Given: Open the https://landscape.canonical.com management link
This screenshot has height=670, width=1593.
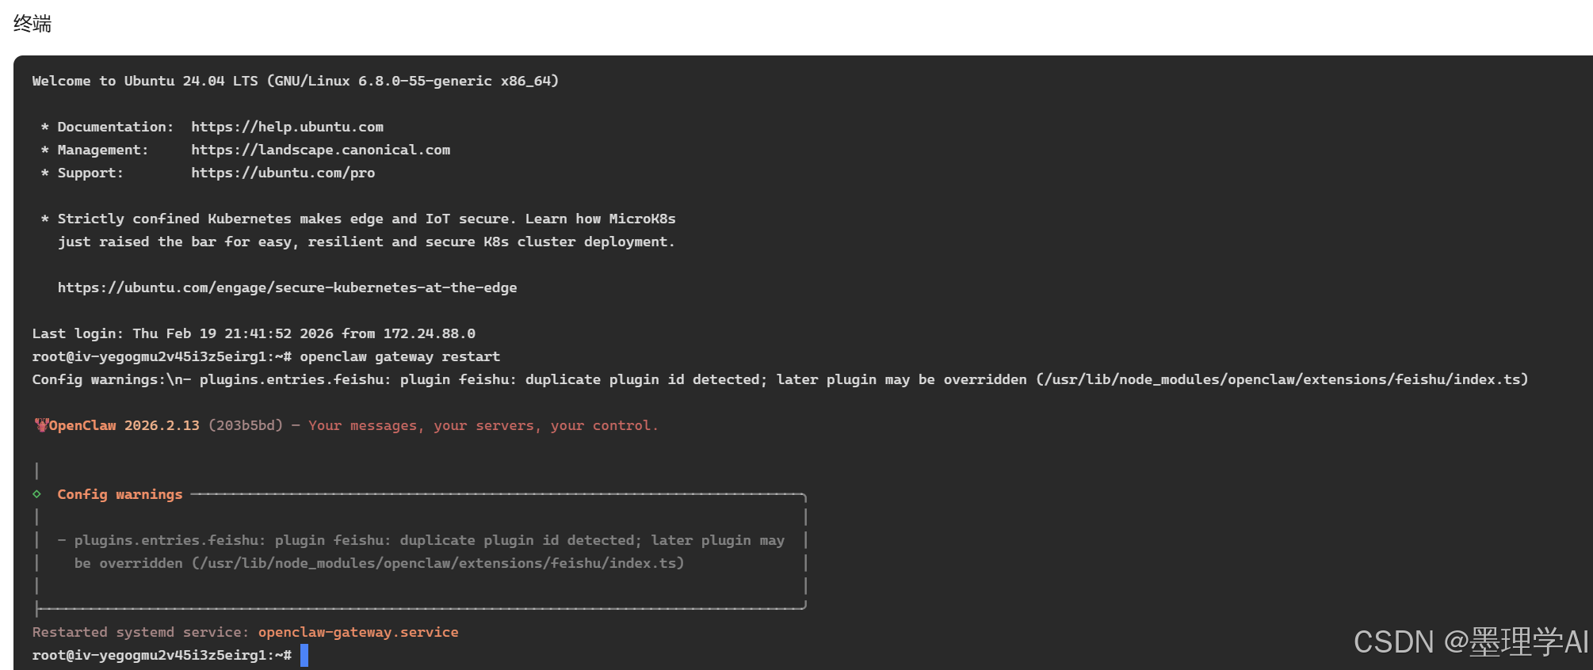Looking at the screenshot, I should pos(320,150).
